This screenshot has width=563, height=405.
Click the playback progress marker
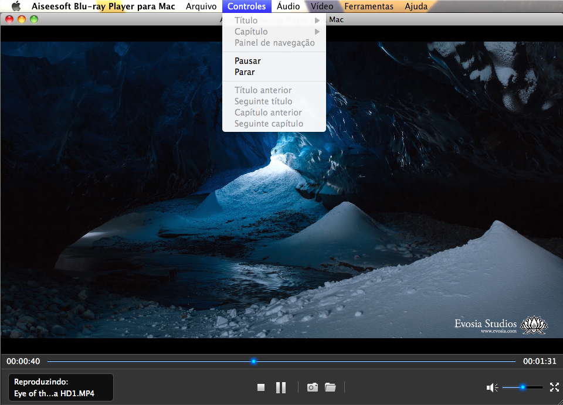(253, 362)
